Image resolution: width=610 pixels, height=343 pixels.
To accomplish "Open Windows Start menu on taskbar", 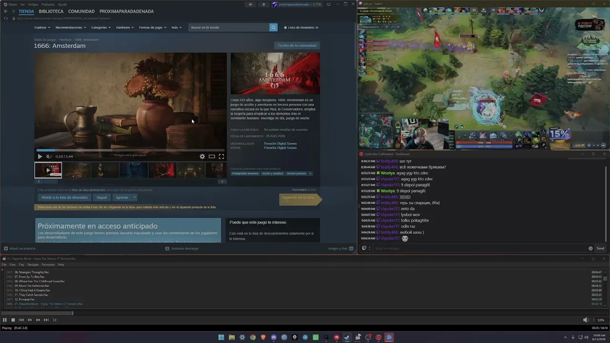I will point(221,337).
